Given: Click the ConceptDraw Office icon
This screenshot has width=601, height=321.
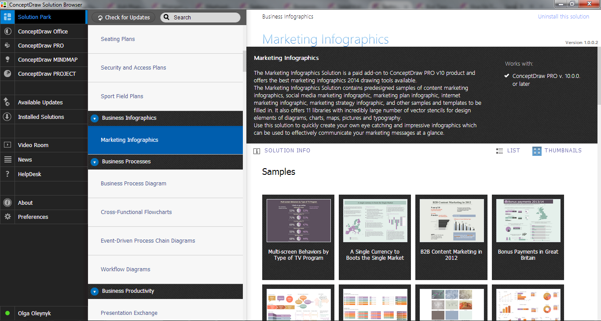Looking at the screenshot, I should [7, 32].
